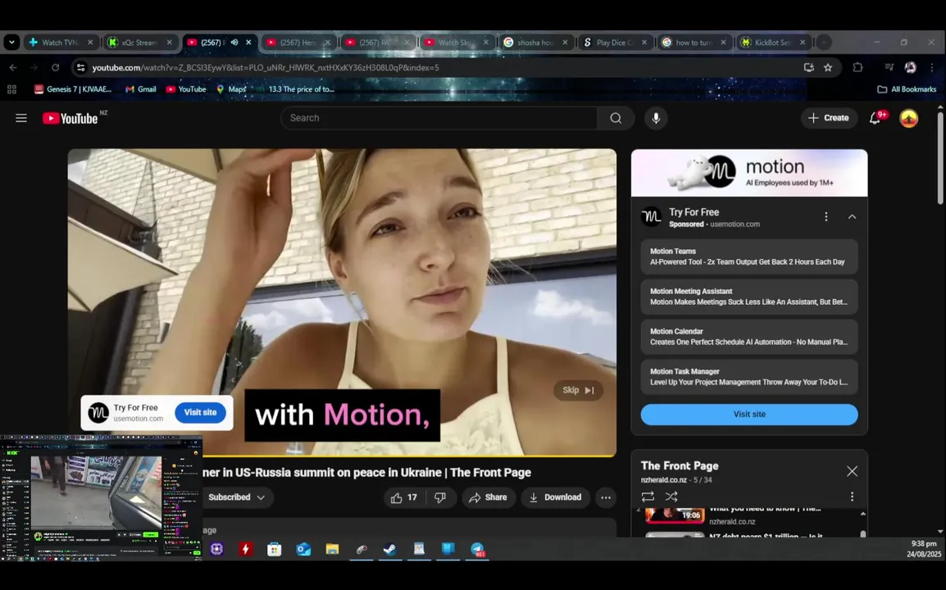
Task: Open the Motion Meeting Assistant ad link
Action: tap(749, 296)
